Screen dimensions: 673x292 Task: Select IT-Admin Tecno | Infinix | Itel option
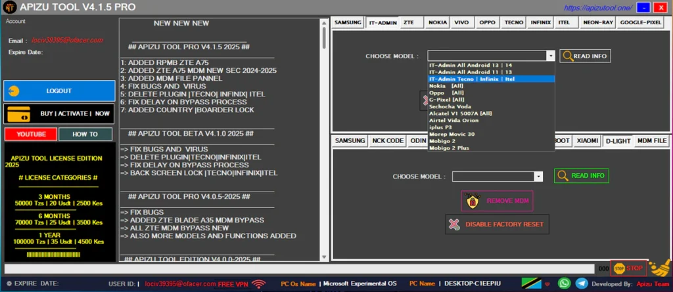pos(491,79)
